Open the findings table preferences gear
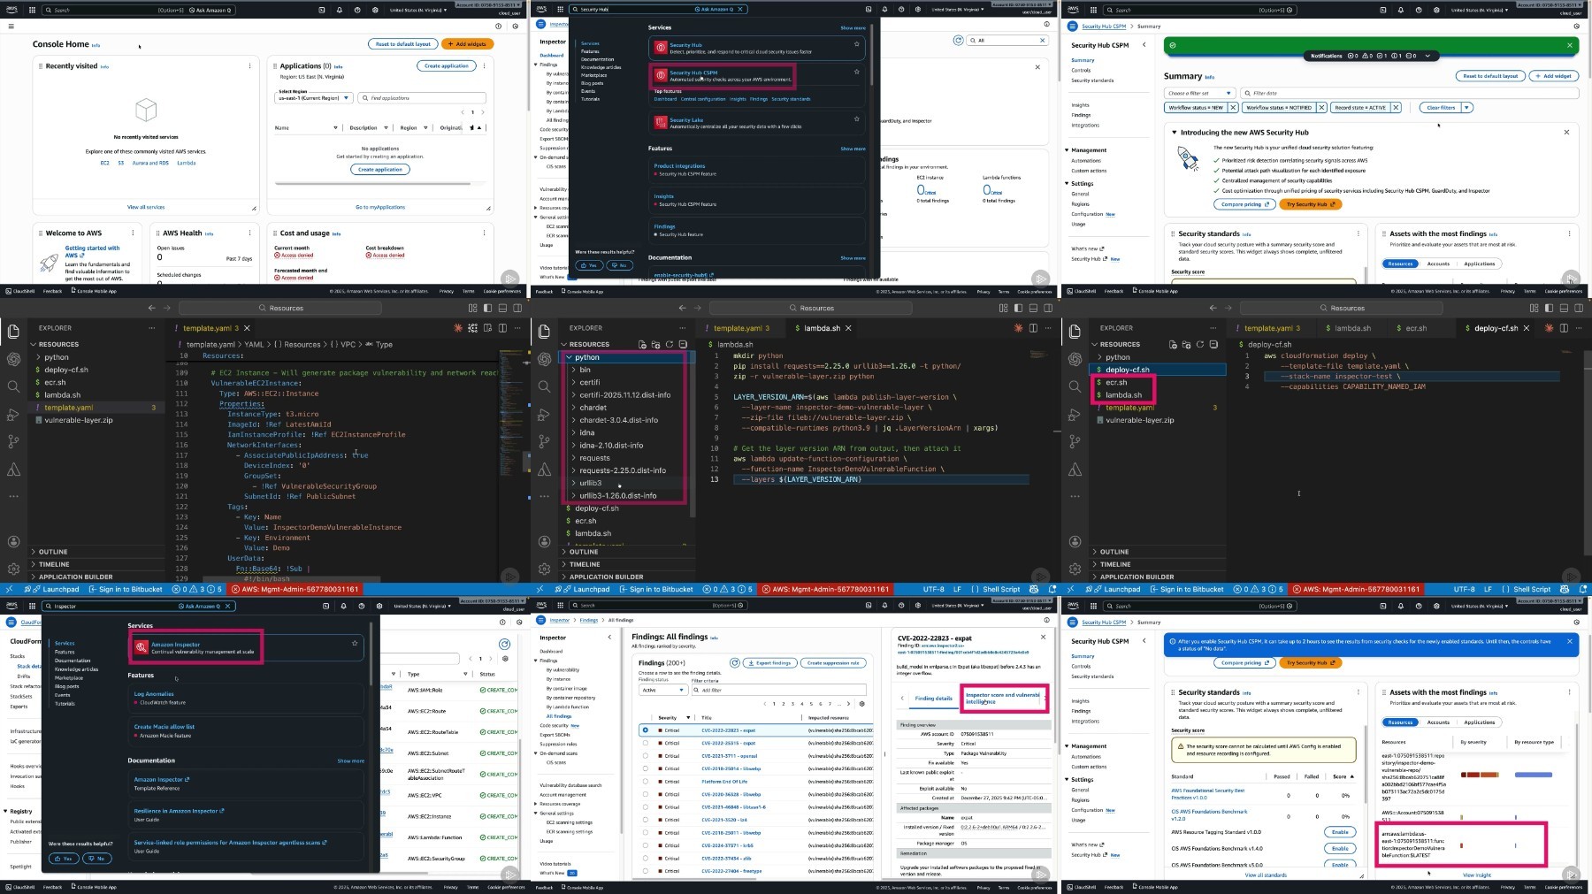 [861, 704]
